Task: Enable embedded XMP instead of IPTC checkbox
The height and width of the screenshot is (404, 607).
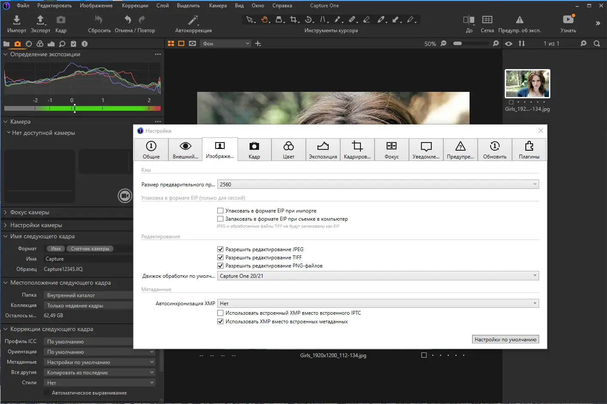Action: (x=220, y=313)
